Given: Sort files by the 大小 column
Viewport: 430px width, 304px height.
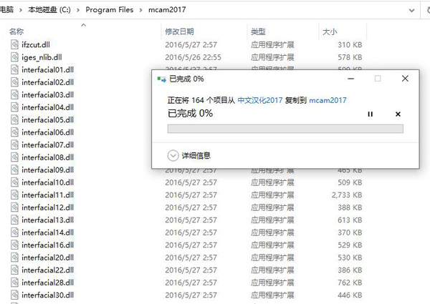Looking at the screenshot, I should pos(330,31).
